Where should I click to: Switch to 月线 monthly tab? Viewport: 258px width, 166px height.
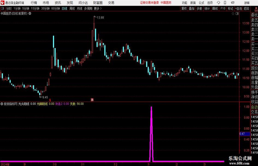click(x=79, y=8)
